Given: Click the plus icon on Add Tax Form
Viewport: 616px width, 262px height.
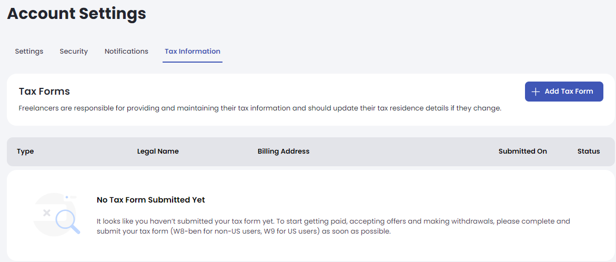Looking at the screenshot, I should [535, 92].
